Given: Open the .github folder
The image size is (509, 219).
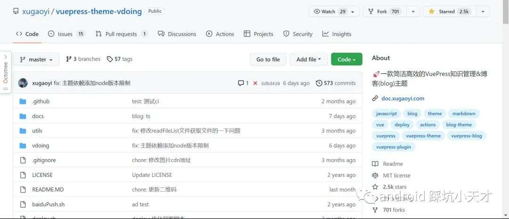Looking at the screenshot, I should click(41, 101).
